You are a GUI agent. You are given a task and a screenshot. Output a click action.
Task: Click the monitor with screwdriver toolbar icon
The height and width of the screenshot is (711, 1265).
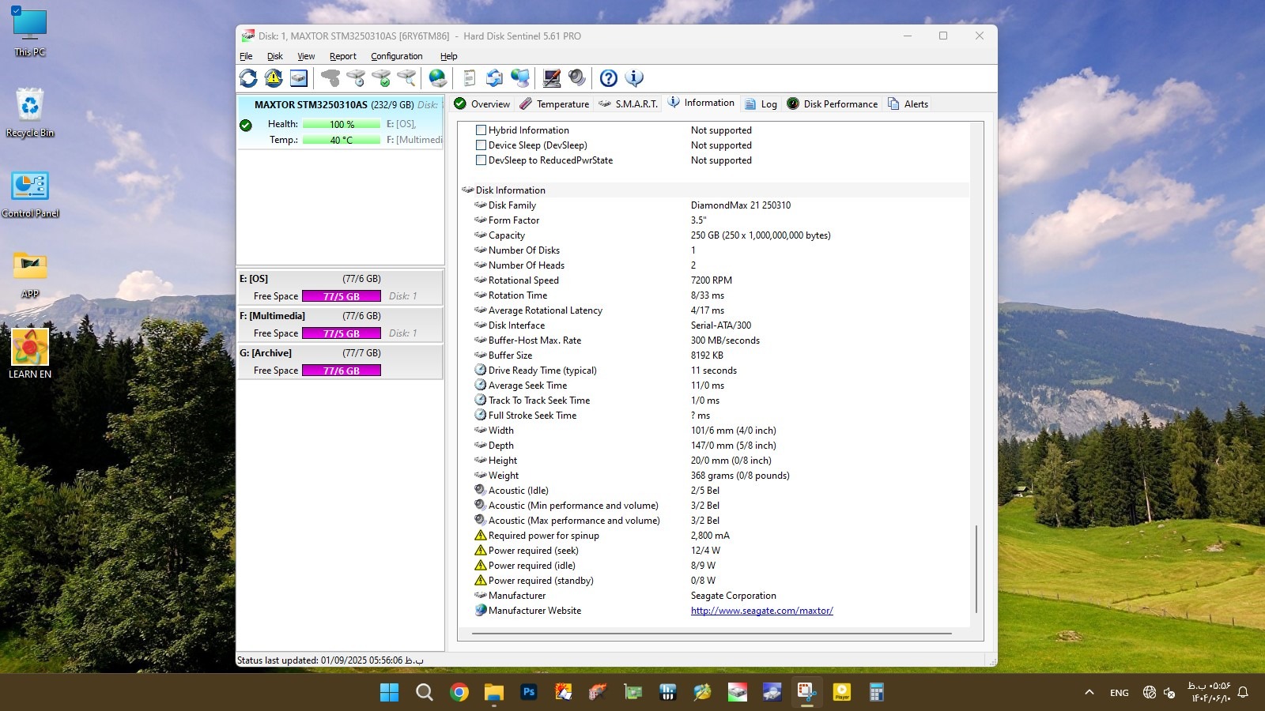[552, 77]
